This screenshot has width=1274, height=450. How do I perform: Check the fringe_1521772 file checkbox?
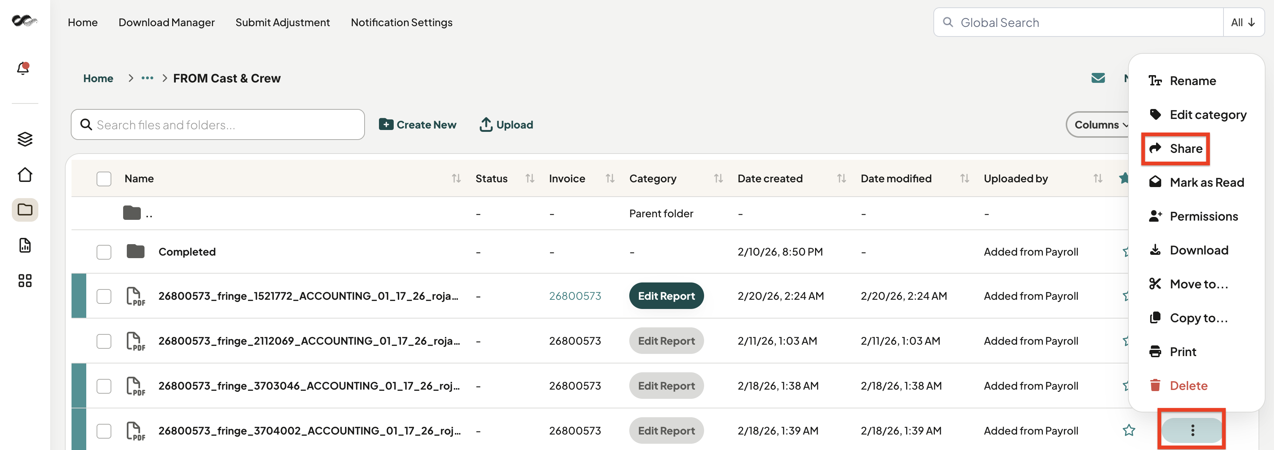coord(104,296)
